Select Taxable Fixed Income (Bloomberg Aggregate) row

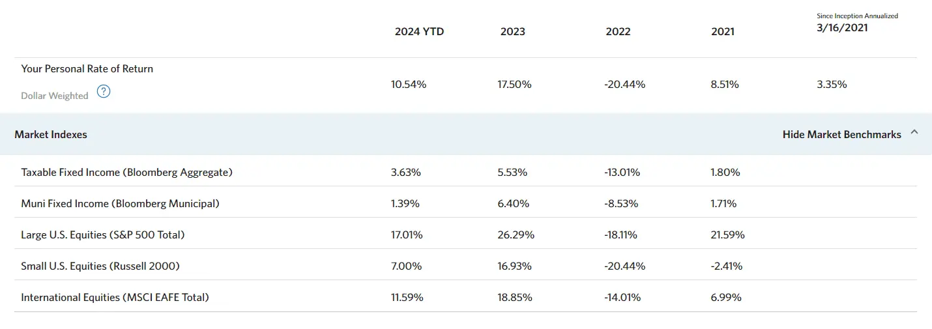tap(126, 173)
